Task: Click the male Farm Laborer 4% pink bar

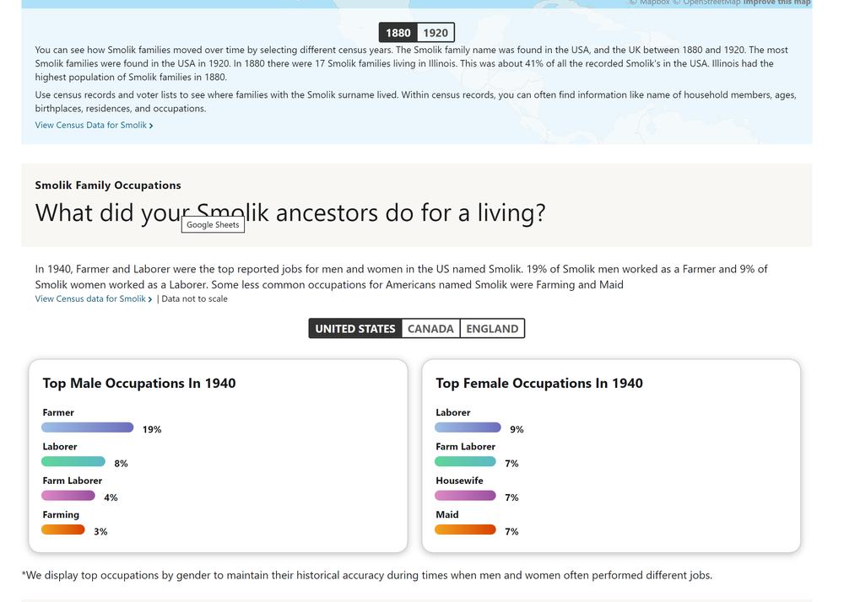Action: coord(68,496)
